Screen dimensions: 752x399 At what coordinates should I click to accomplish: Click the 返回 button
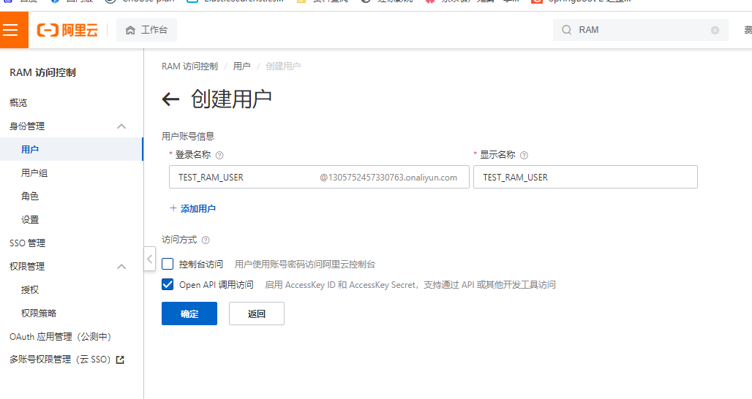point(257,313)
